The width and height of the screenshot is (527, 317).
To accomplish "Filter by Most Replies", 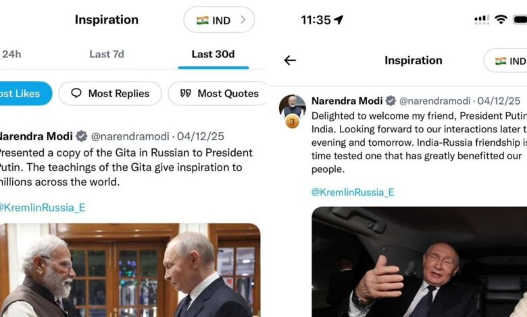I will [x=109, y=93].
